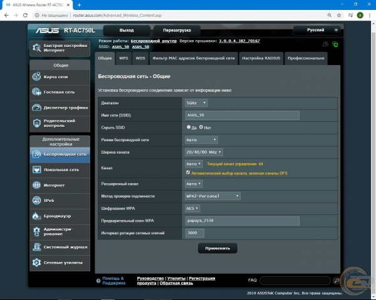Image resolution: width=376 pixels, height=300 pixels.
Task: Click the Firewall (Брандмауэр) sidebar icon
Action: (37, 216)
